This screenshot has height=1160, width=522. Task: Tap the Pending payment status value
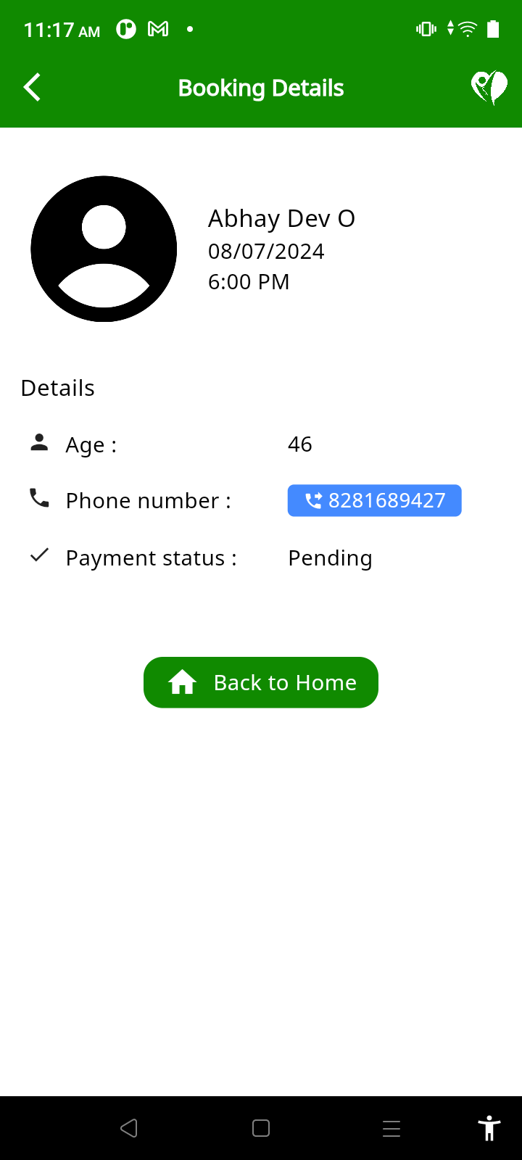330,558
